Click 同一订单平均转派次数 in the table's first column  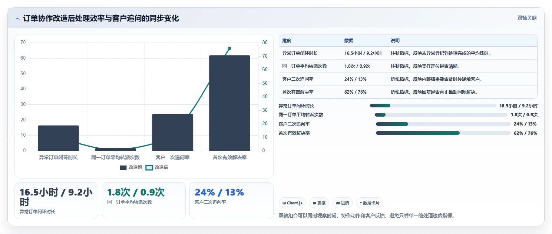point(304,66)
